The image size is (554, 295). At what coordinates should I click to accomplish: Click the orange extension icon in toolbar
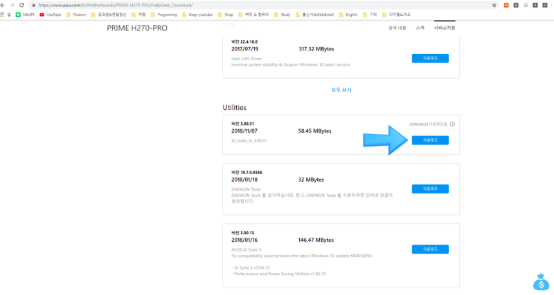506,6
